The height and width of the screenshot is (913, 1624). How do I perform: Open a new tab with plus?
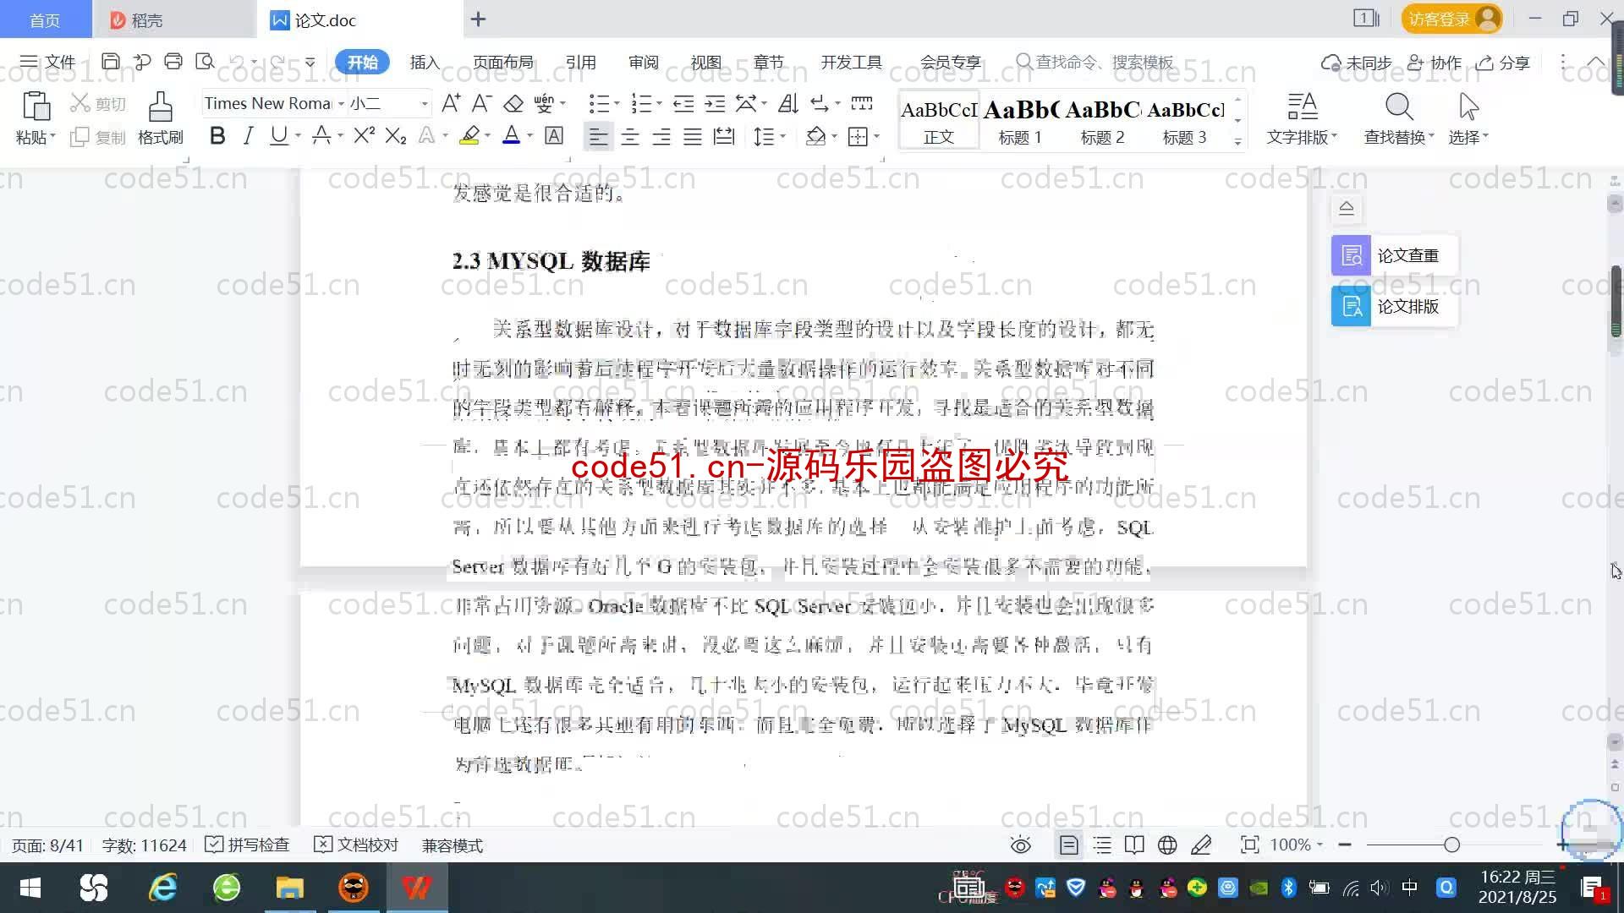click(478, 19)
